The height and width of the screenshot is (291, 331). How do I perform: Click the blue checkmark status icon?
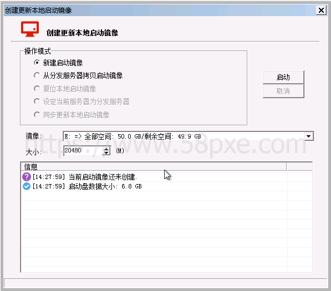27,186
